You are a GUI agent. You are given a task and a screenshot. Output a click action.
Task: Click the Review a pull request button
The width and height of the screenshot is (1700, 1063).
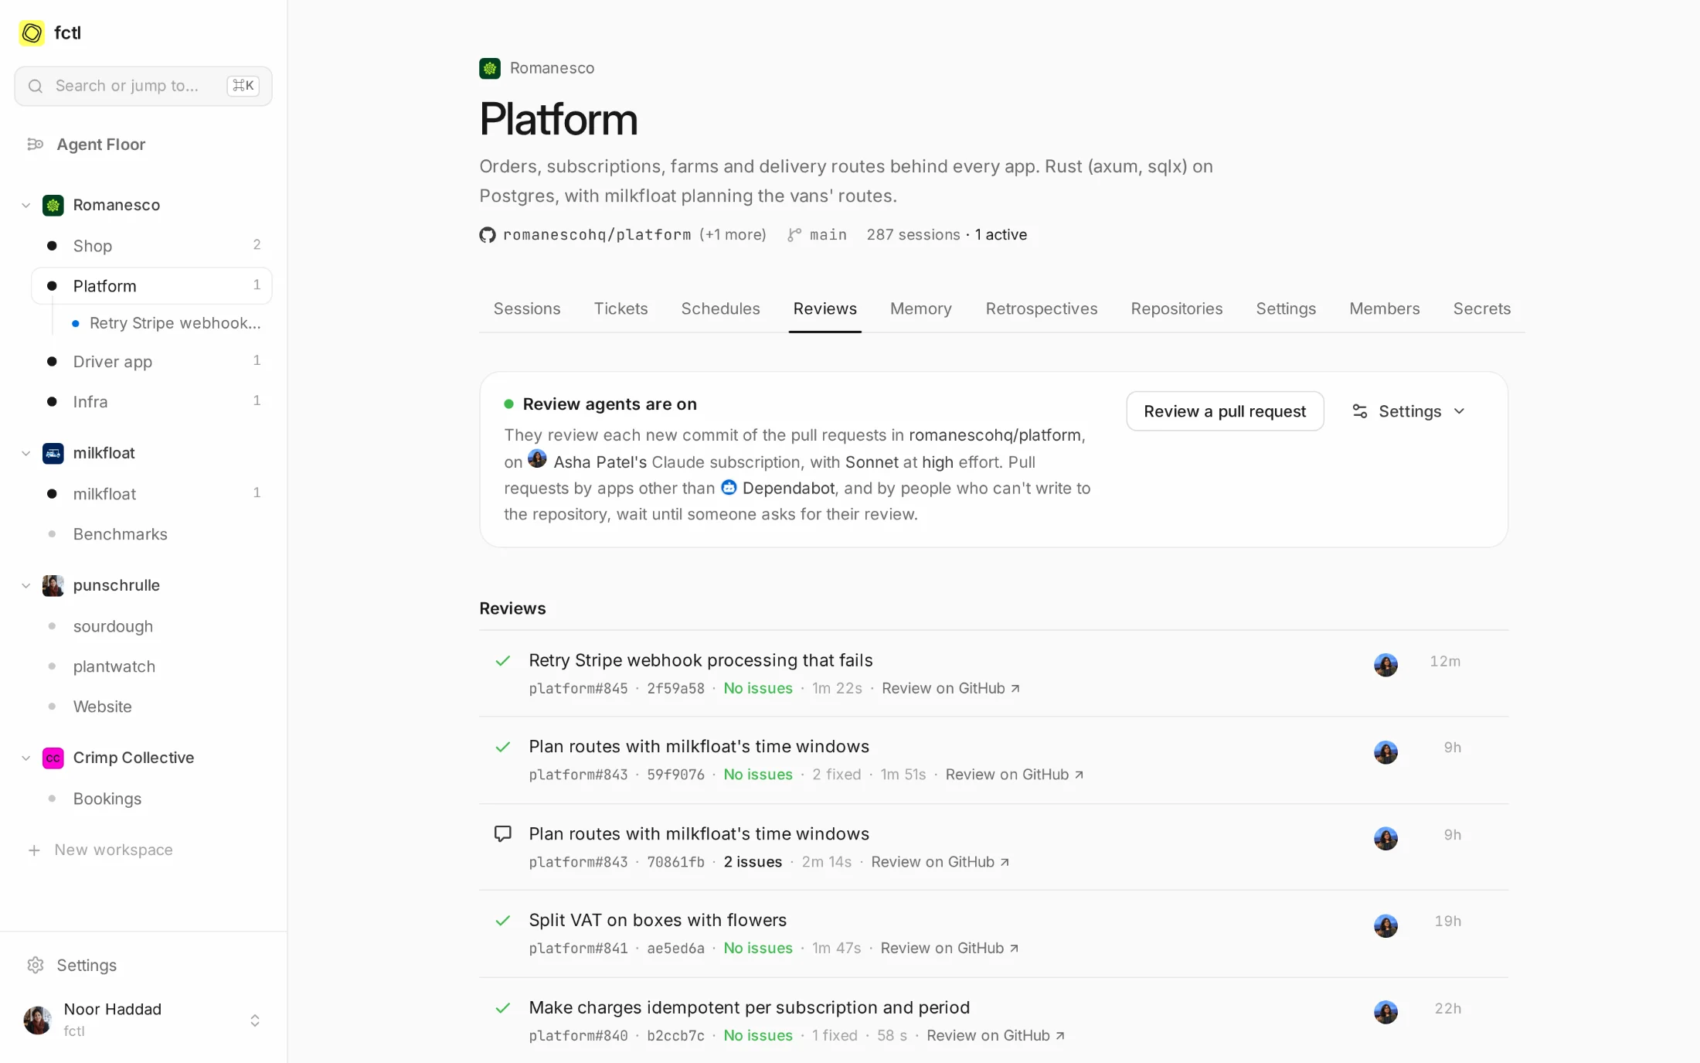[1225, 411]
